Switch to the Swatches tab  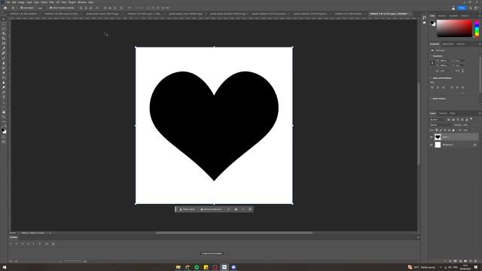(x=442, y=16)
